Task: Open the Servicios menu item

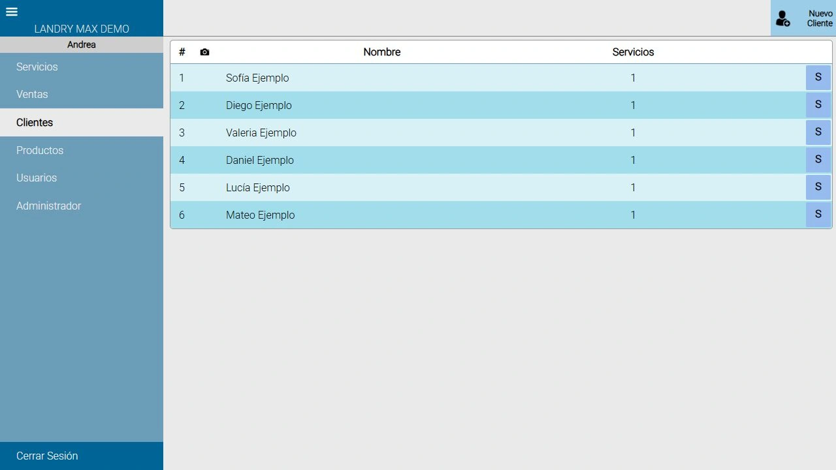Action: (x=82, y=67)
